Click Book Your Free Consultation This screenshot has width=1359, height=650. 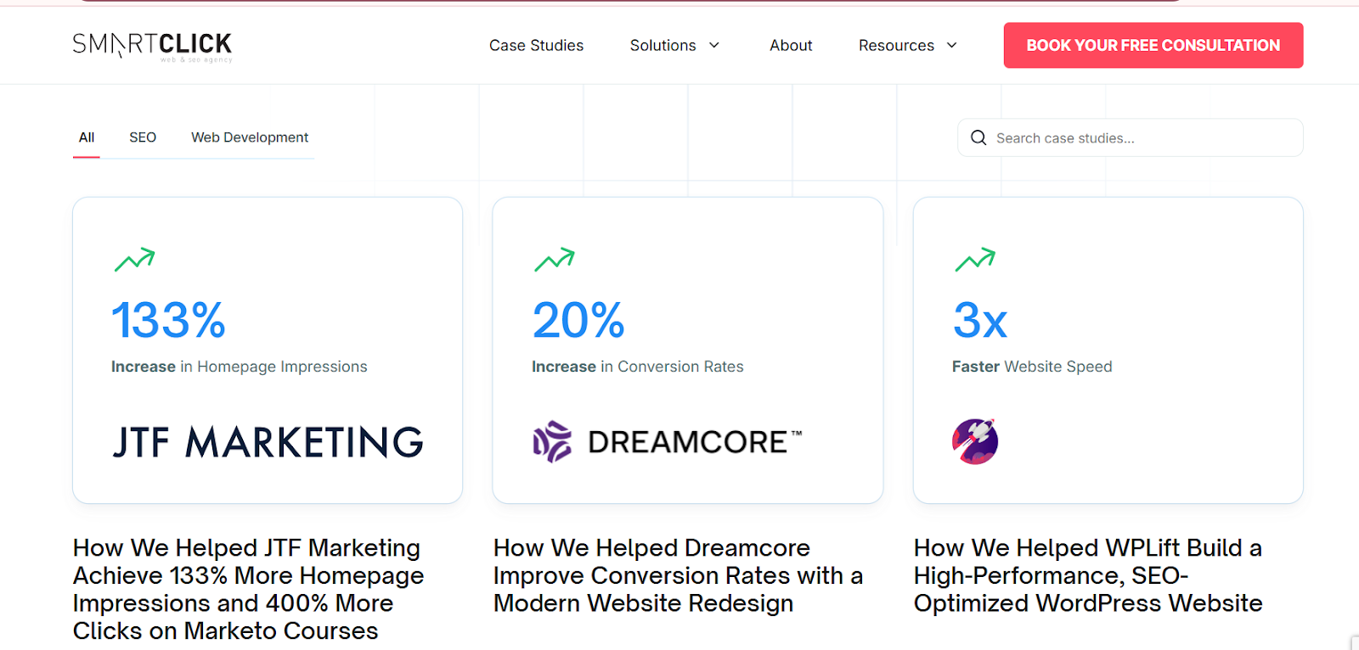pos(1153,45)
